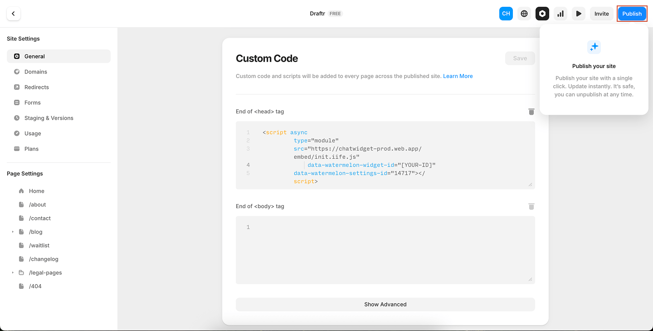653x331 pixels.
Task: Click the General settings icon
Action: (17, 56)
